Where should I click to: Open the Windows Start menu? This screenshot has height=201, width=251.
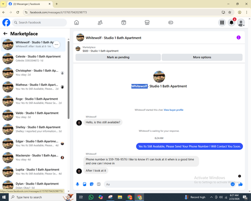4,197
